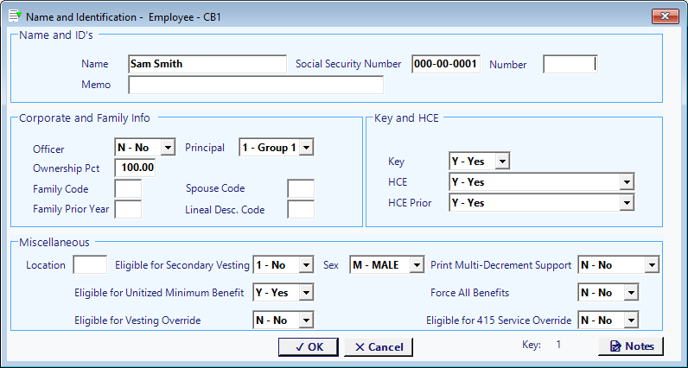Click the Key and HCE heading
Viewport: 688px width, 368px height.
coord(406,118)
